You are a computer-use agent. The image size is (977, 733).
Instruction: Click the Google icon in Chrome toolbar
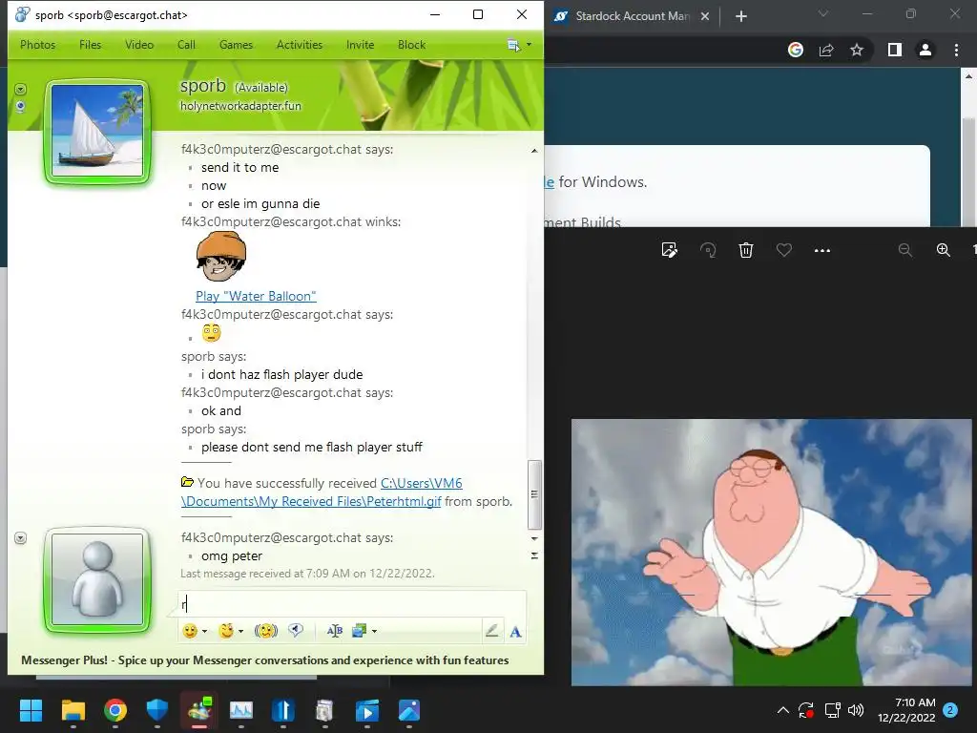click(796, 50)
